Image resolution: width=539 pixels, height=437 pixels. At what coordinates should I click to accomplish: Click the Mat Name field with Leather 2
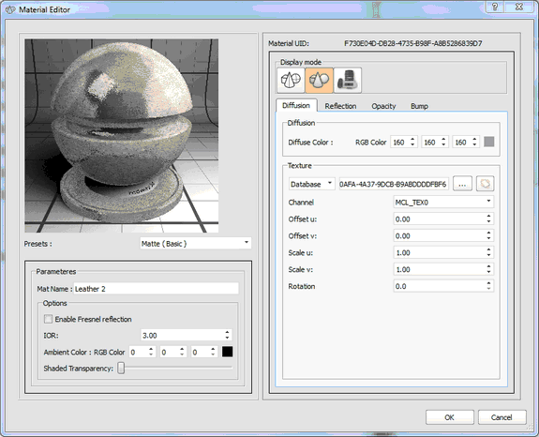click(x=156, y=289)
